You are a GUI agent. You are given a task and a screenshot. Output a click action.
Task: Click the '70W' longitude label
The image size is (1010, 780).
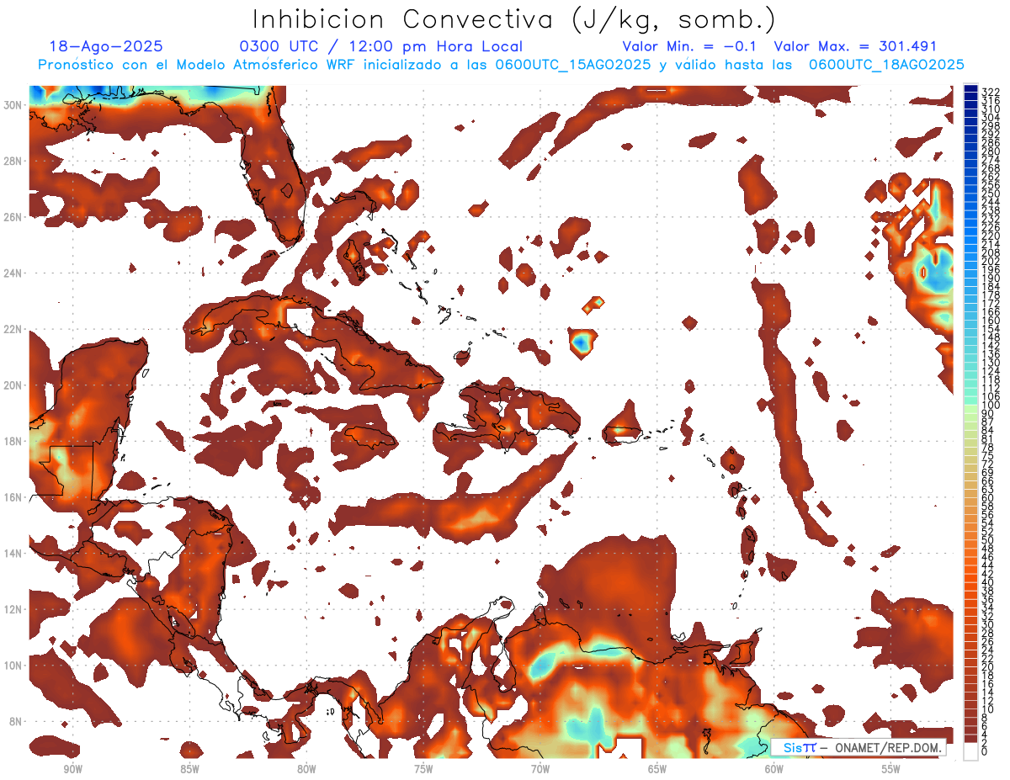click(540, 769)
